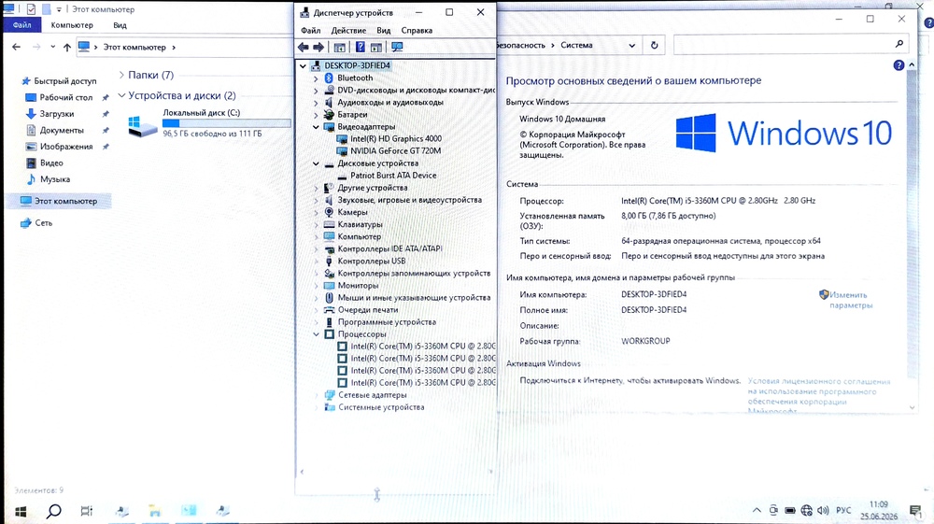Image resolution: width=934 pixels, height=524 pixels.
Task: Click the Батареи category icon
Action: tap(329, 114)
